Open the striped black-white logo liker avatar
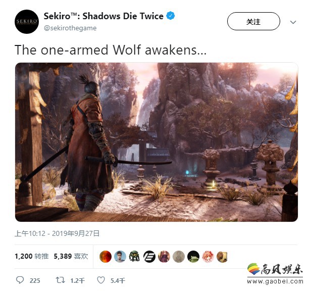Viewport: 311px width, 293px height. (x=149, y=257)
